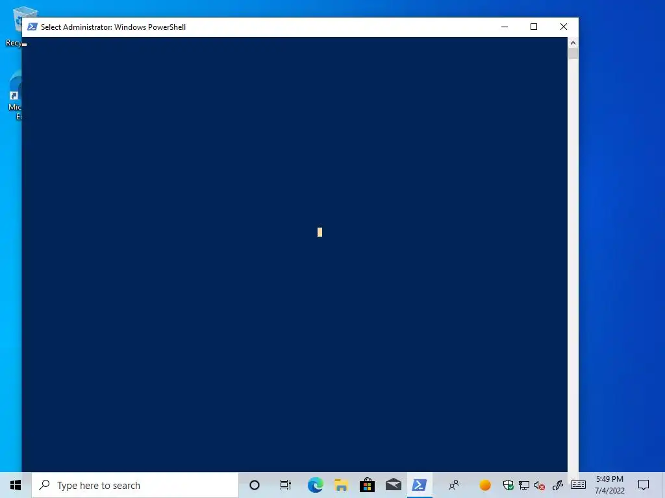Click the PowerShell window title text
Viewport: 665px width, 498px height.
[x=113, y=27]
